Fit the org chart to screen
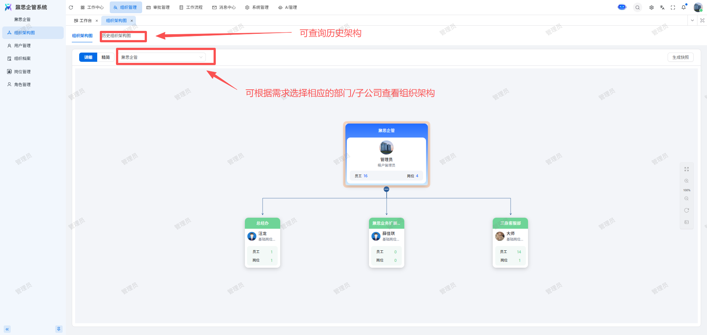Screen dimensions: 707x335 [686, 169]
